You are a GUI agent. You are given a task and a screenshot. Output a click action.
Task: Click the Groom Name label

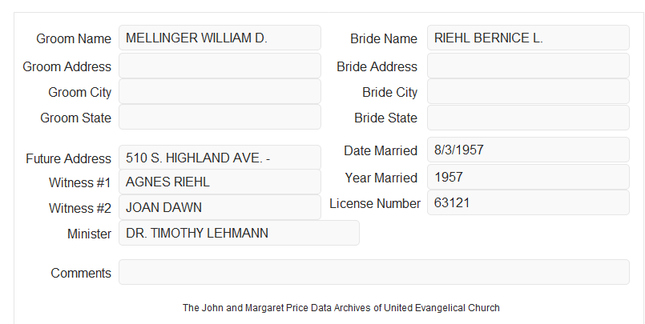coord(74,38)
